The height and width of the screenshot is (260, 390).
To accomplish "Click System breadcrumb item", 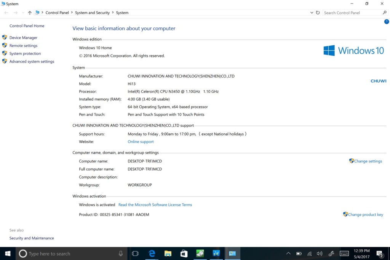I will (x=122, y=13).
